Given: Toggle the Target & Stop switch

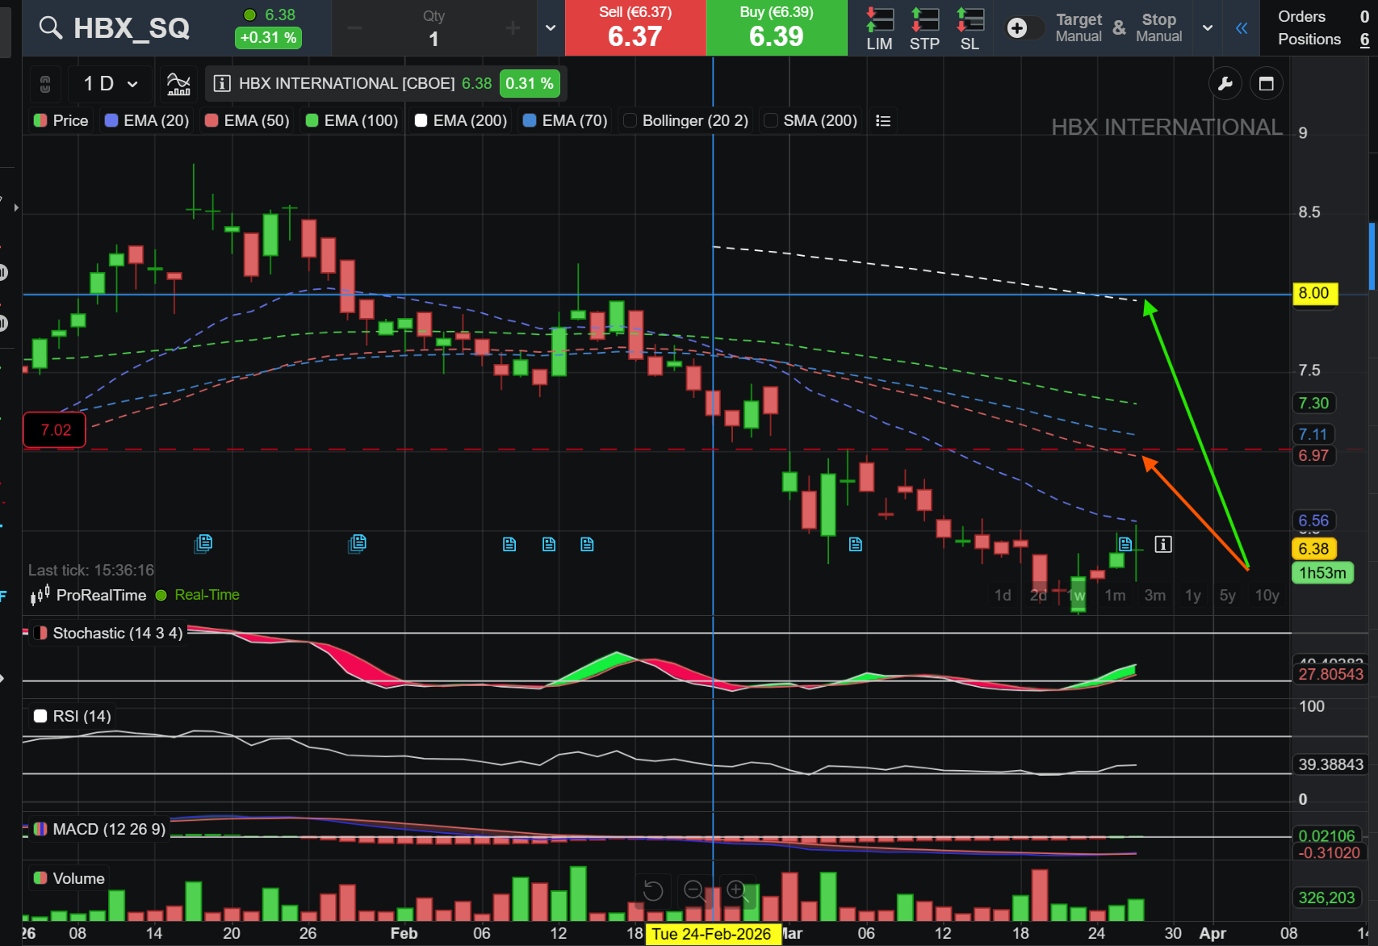Looking at the screenshot, I should tap(1024, 28).
